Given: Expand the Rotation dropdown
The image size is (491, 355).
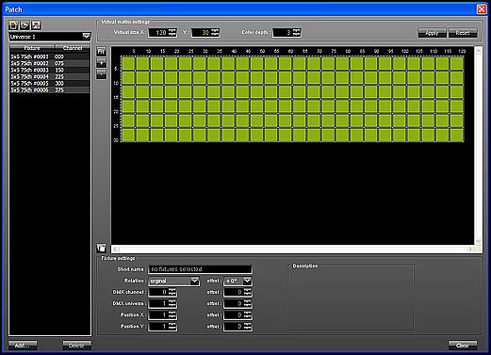Looking at the screenshot, I should click(194, 281).
